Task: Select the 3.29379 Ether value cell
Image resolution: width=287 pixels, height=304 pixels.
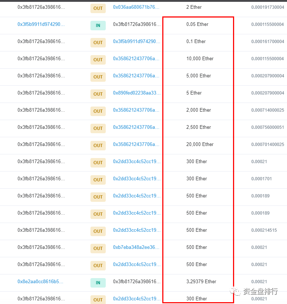Action: click(x=201, y=282)
